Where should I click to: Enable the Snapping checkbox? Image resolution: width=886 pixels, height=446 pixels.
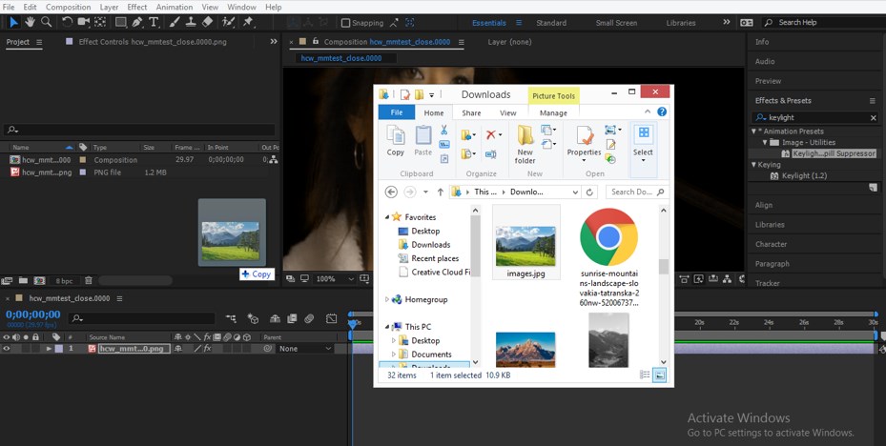pyautogui.click(x=346, y=23)
